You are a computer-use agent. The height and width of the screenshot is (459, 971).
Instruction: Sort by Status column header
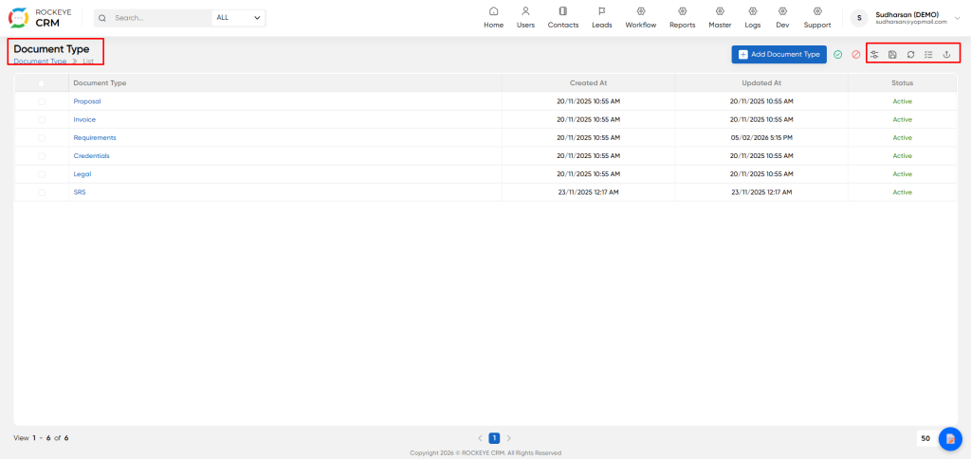coord(903,82)
